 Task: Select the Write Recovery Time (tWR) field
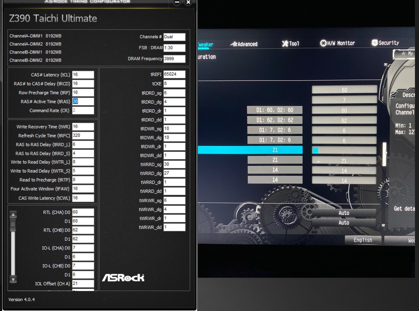pyautogui.click(x=83, y=127)
